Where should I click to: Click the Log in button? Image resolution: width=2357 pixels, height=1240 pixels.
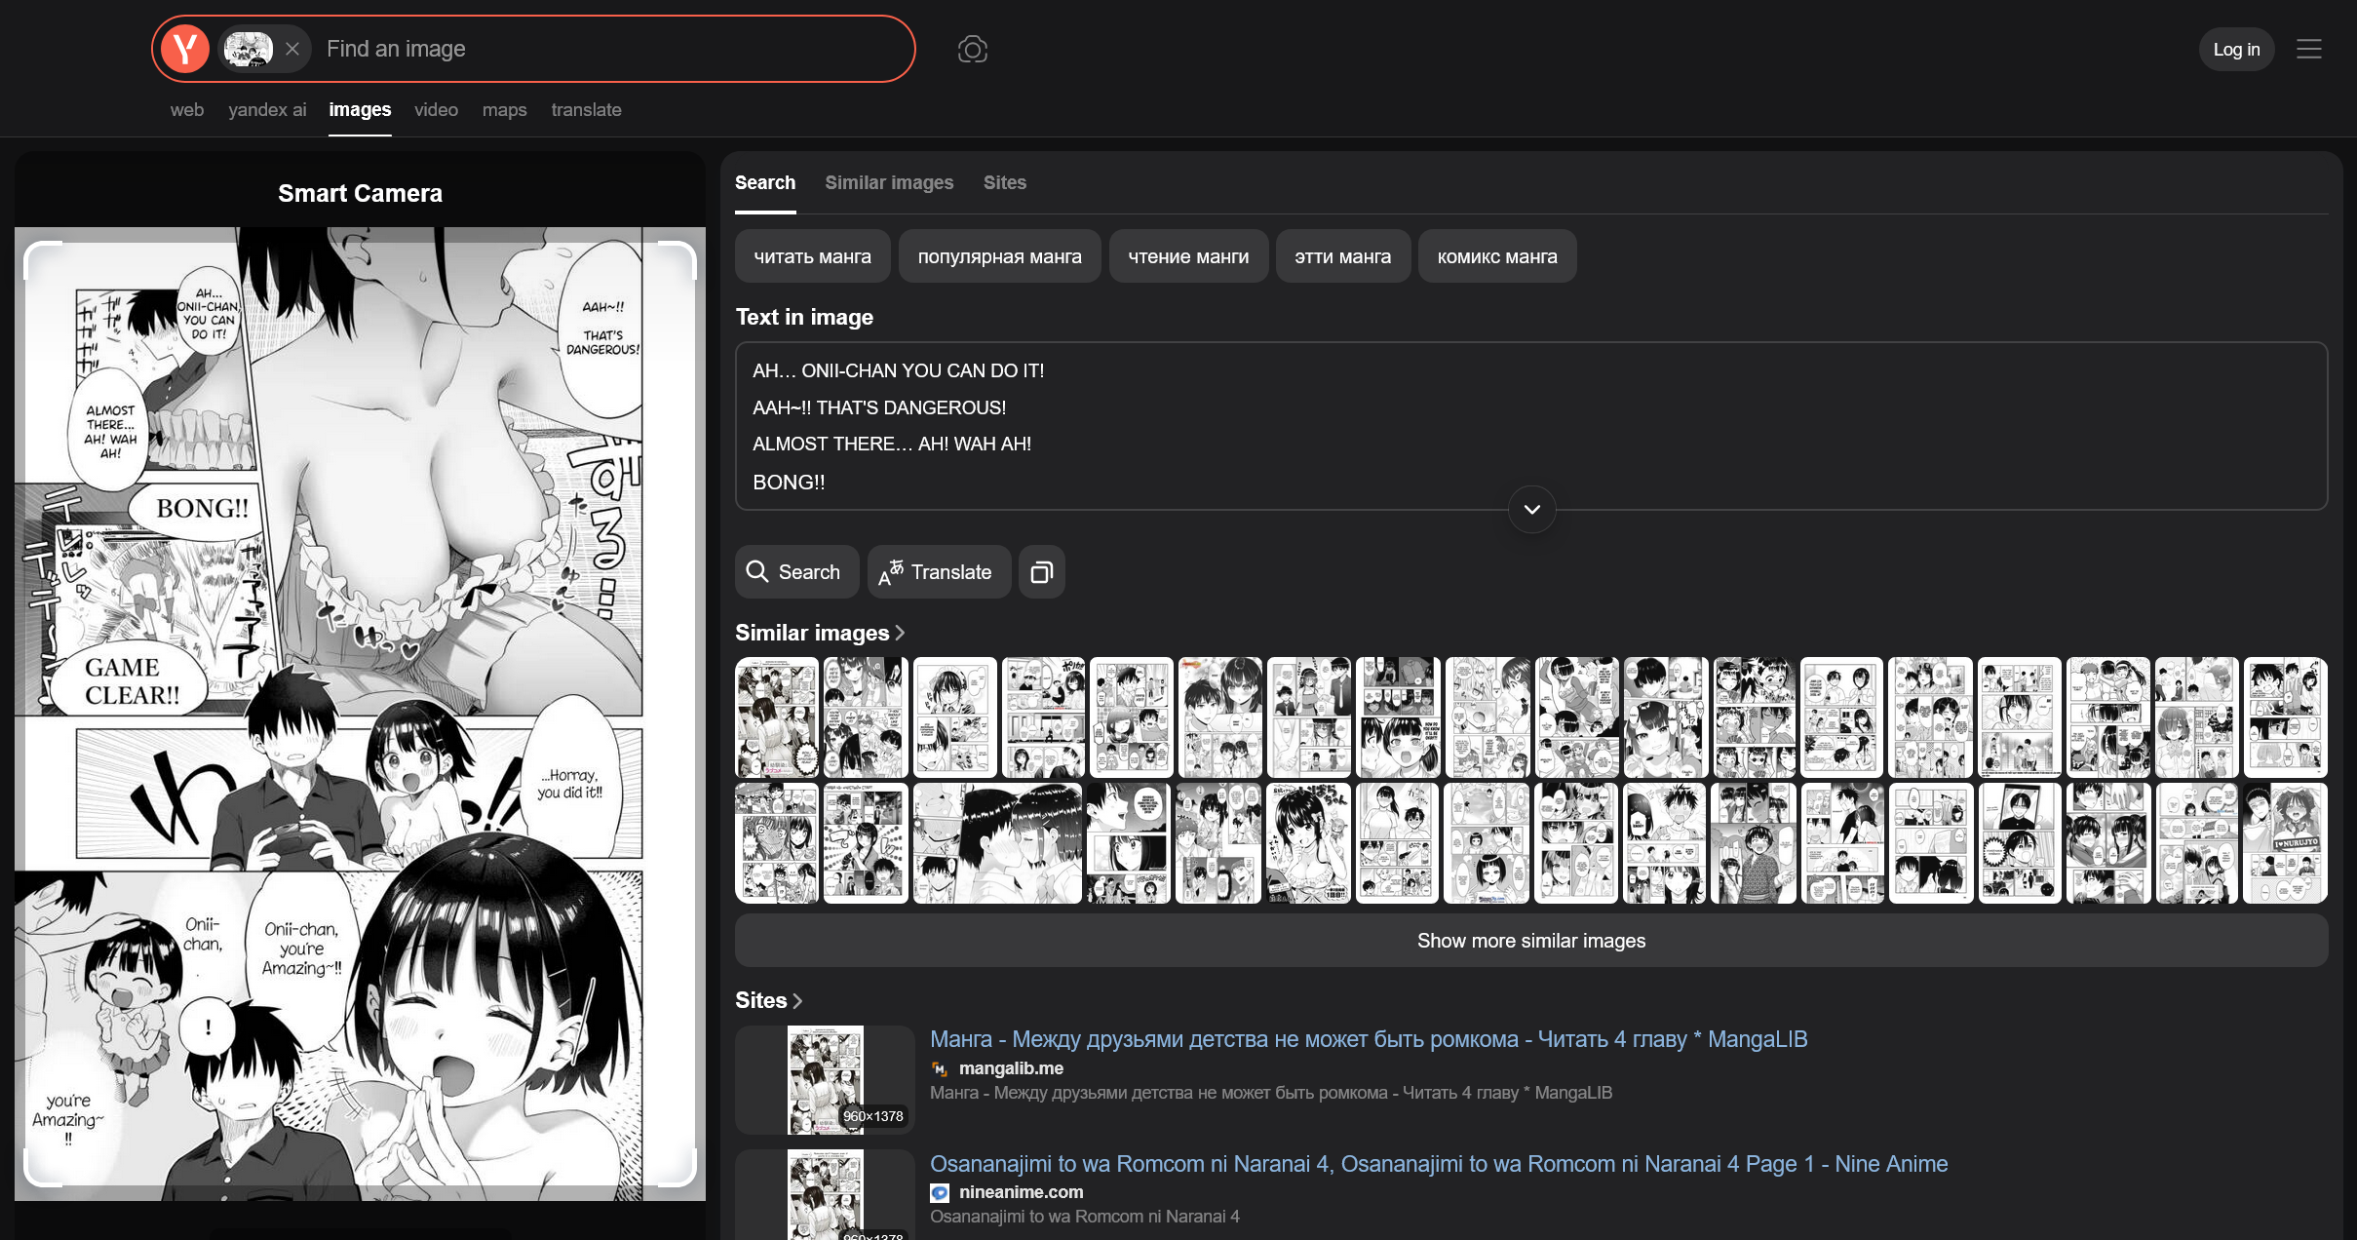(2236, 49)
